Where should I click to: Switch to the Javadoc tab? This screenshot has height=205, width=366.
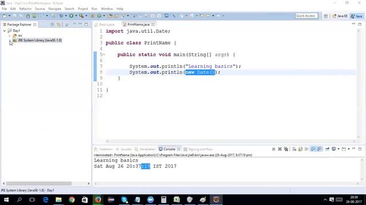point(124,149)
